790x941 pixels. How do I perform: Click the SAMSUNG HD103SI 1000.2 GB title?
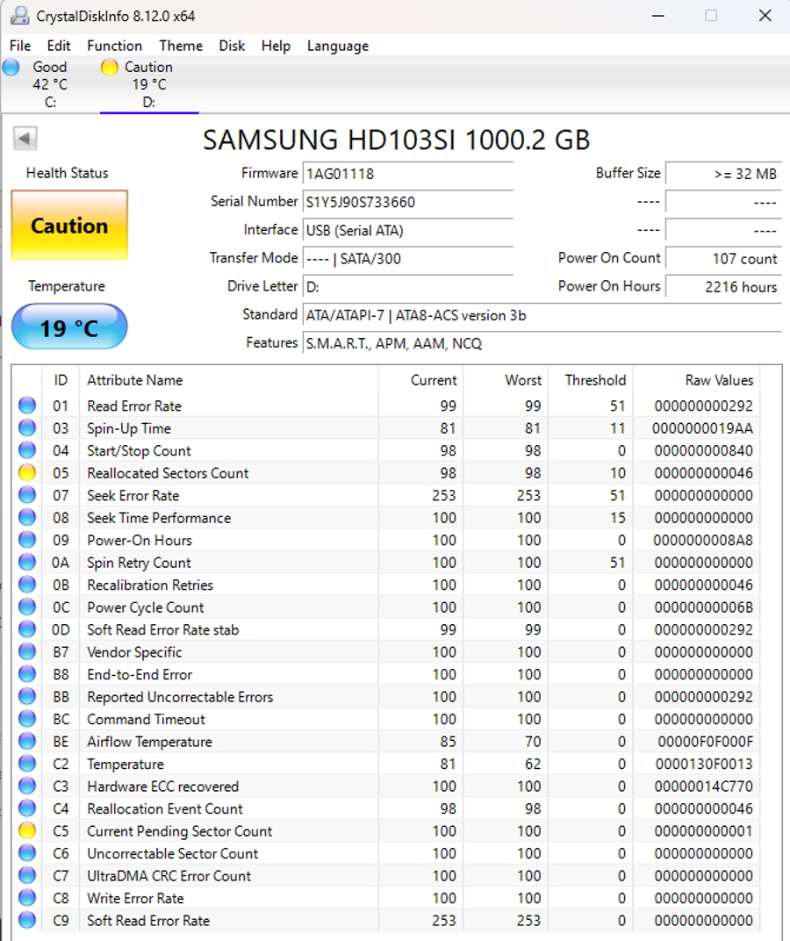[x=396, y=140]
